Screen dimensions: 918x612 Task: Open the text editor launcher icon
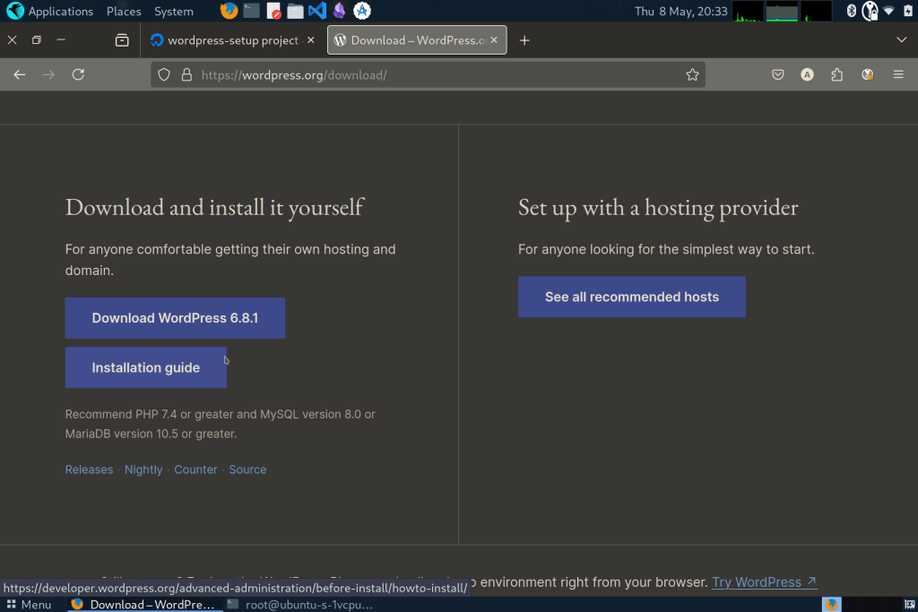click(x=273, y=11)
